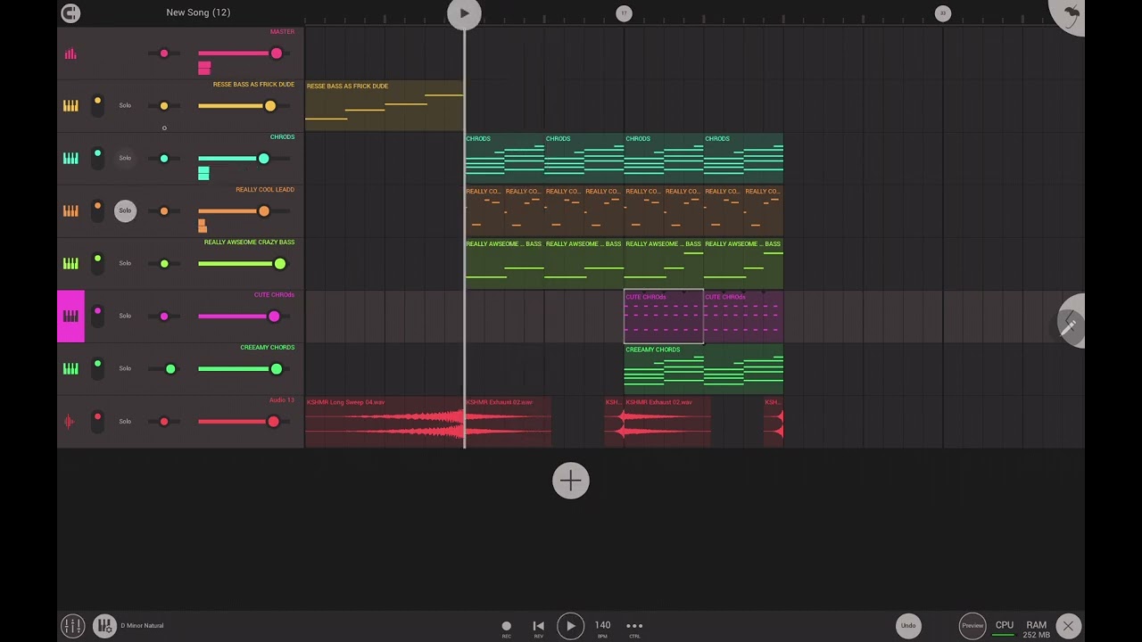Image resolution: width=1142 pixels, height=642 pixels.
Task: Mute the Audio 13 track
Action: tap(97, 421)
